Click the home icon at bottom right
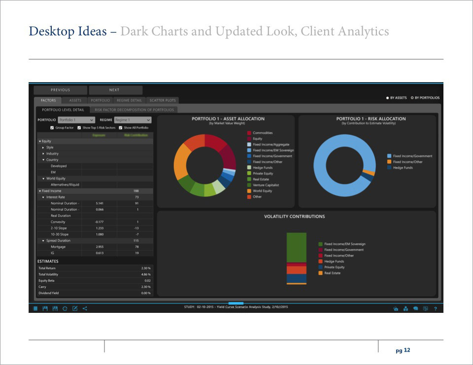The image size is (473, 365). (396, 309)
